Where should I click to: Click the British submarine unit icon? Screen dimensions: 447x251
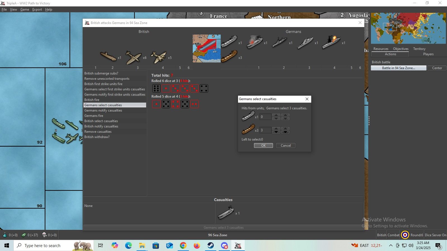click(x=108, y=57)
